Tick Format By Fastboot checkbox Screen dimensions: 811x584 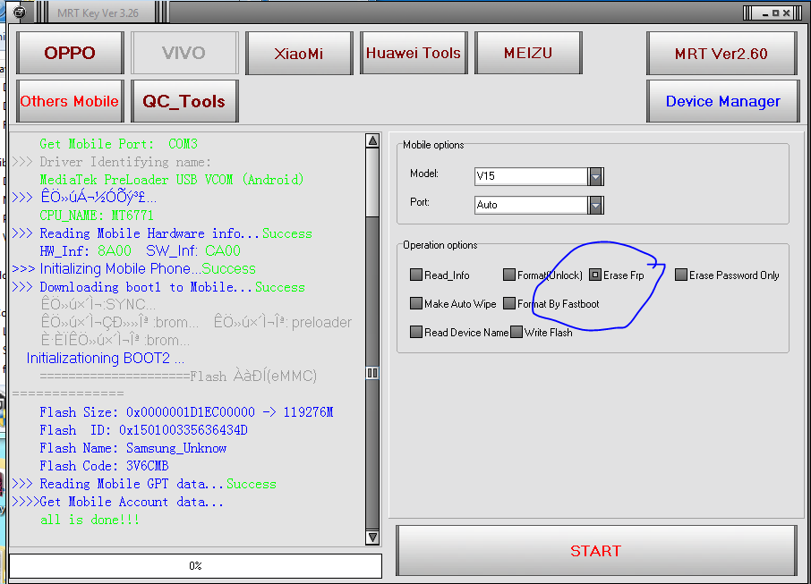[x=509, y=303]
